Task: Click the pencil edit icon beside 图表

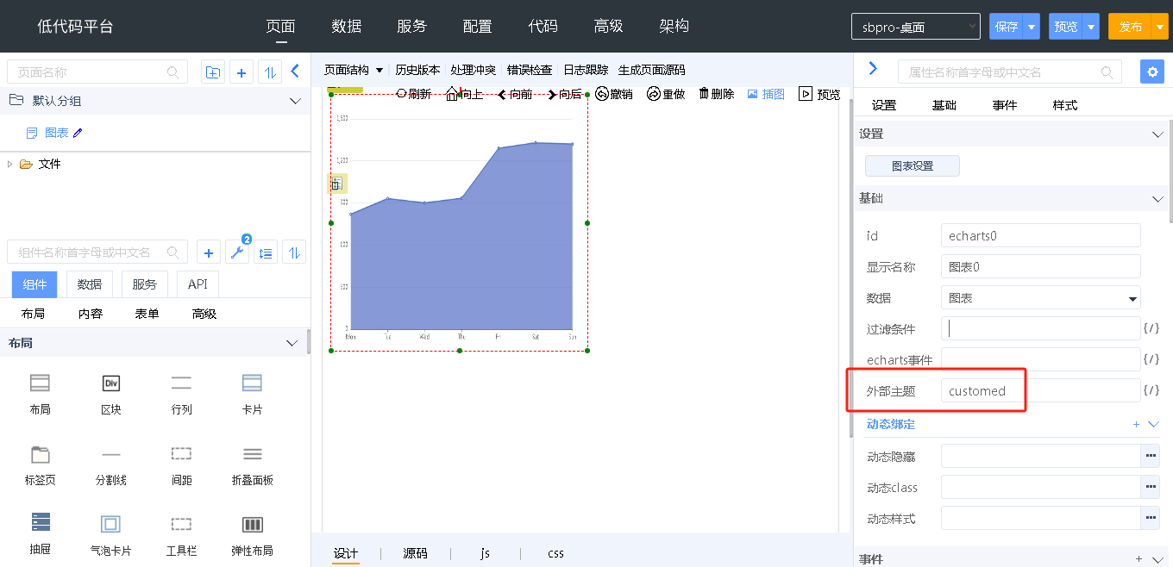Action: [78, 133]
